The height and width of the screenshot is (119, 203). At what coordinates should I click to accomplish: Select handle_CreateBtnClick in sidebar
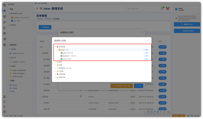19,70
